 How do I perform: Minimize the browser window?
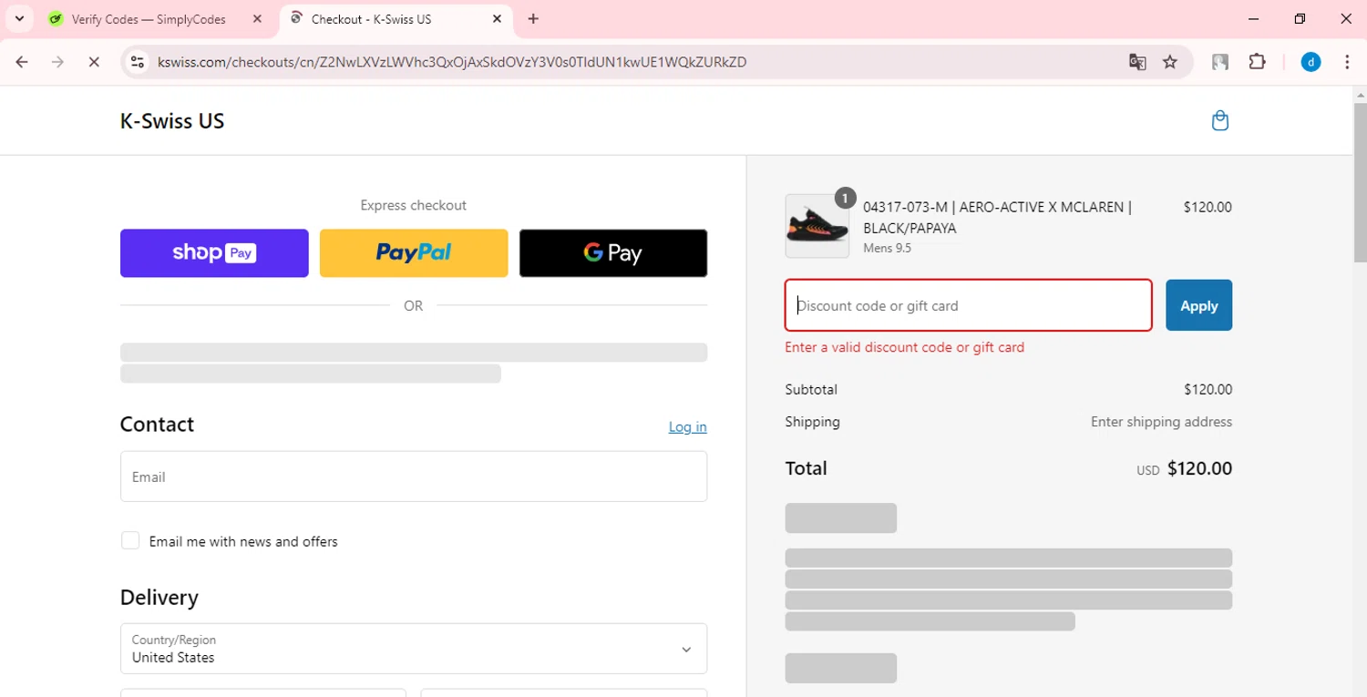(x=1254, y=19)
